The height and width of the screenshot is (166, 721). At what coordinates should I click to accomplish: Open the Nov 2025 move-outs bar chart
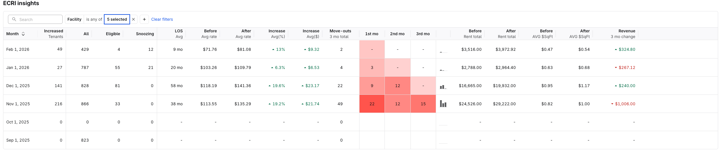(443, 104)
